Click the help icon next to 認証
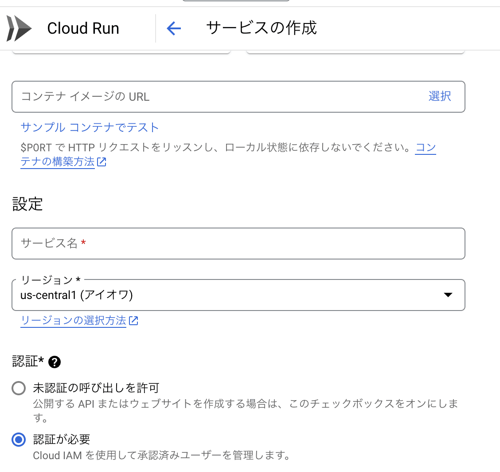 click(x=55, y=362)
